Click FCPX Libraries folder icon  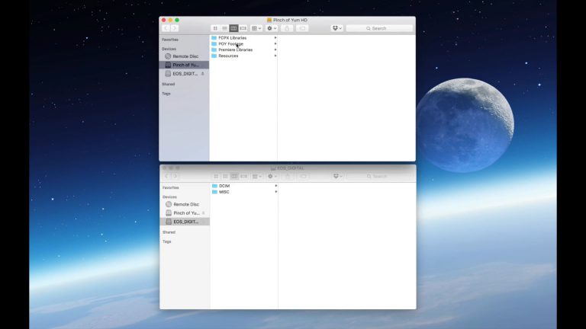pyautogui.click(x=214, y=37)
